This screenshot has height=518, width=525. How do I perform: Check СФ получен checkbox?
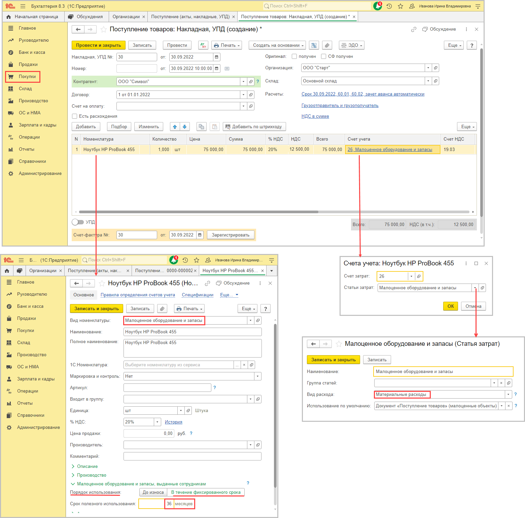point(323,57)
